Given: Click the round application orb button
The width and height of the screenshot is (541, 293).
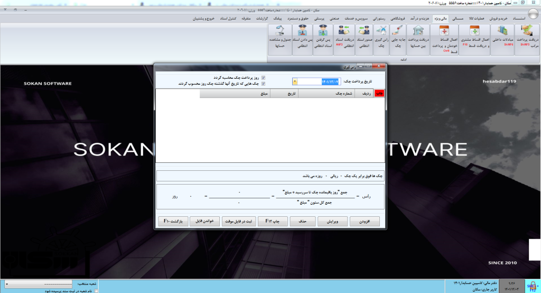Looking at the screenshot, I should (534, 13).
